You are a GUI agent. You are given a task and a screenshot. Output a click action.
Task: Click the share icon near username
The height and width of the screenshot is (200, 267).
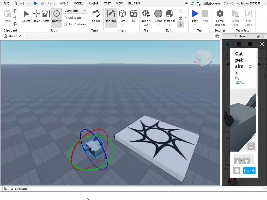pyautogui.click(x=231, y=3)
